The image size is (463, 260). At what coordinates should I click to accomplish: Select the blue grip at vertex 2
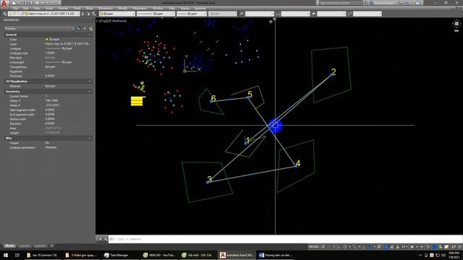[x=331, y=75]
